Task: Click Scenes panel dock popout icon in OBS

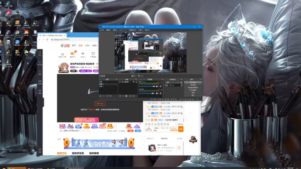Action: coord(116,79)
